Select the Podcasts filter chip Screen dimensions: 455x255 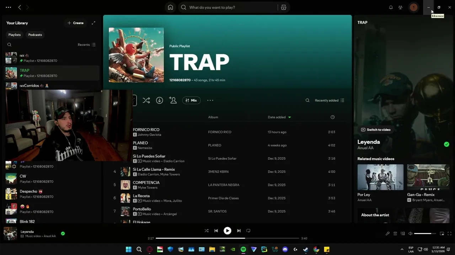tap(35, 35)
